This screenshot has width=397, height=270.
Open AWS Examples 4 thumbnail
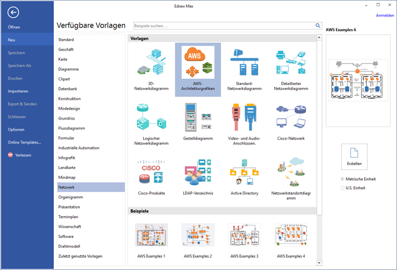(x=291, y=235)
